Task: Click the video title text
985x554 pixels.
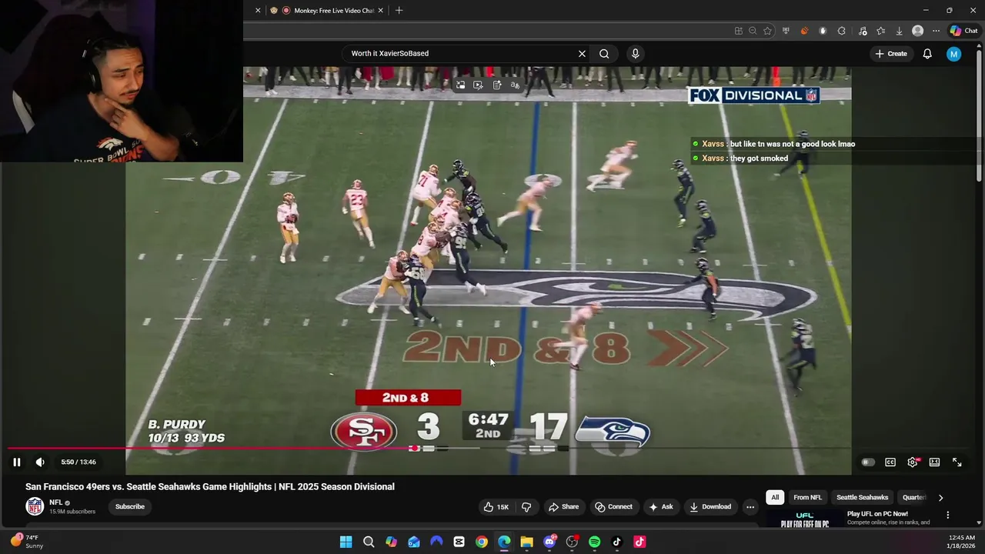Action: pyautogui.click(x=210, y=487)
